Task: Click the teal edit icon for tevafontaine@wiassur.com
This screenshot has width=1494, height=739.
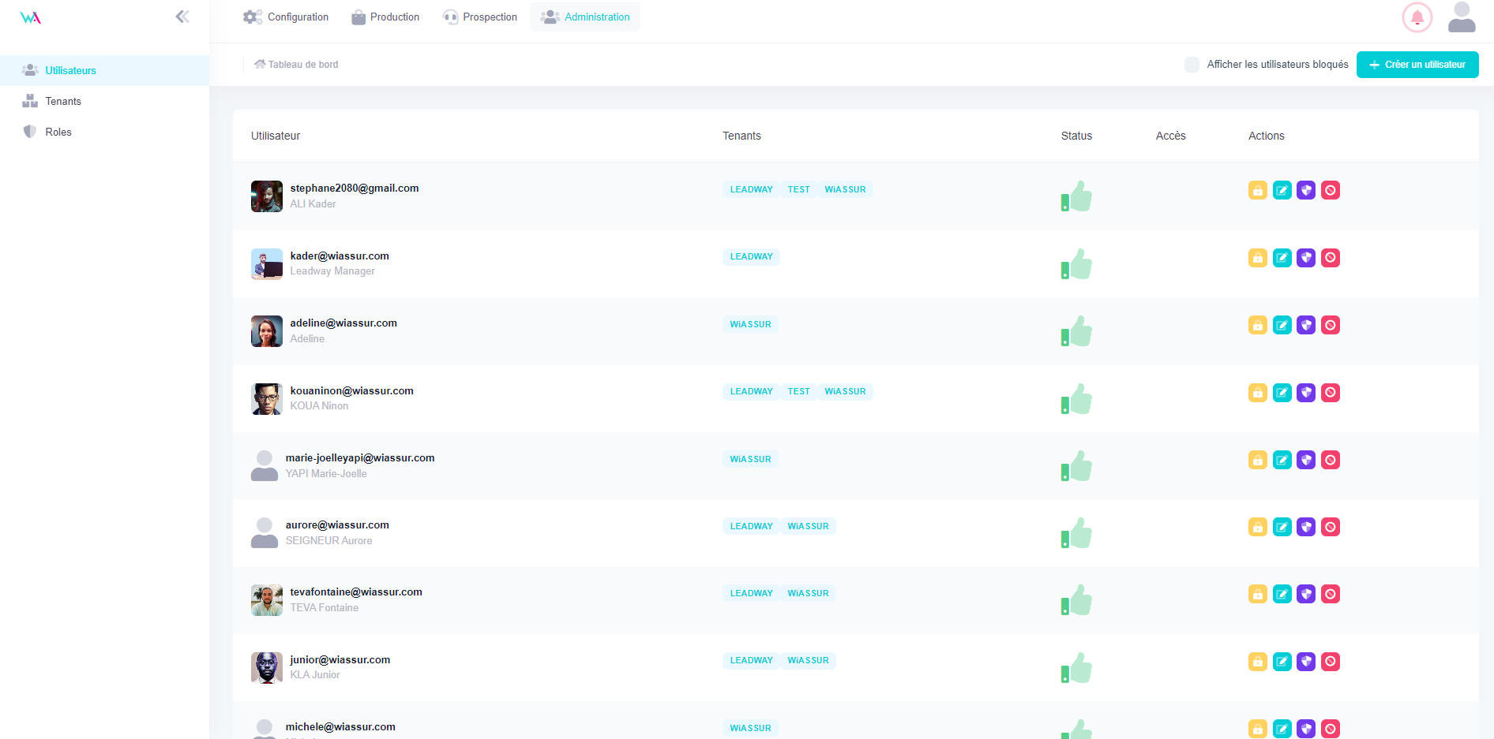Action: 1282,594
